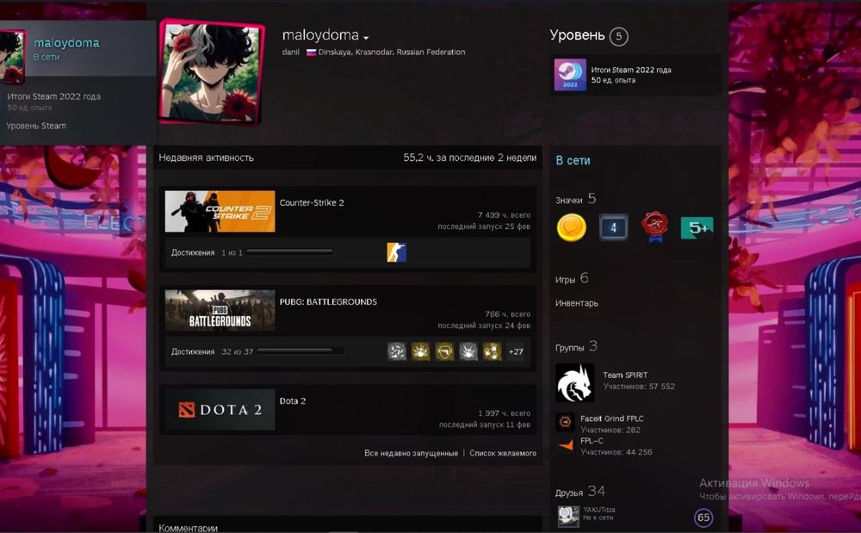Image resolution: width=861 pixels, height=533 pixels.
Task: Click the Недавняя активность header
Action: point(206,158)
